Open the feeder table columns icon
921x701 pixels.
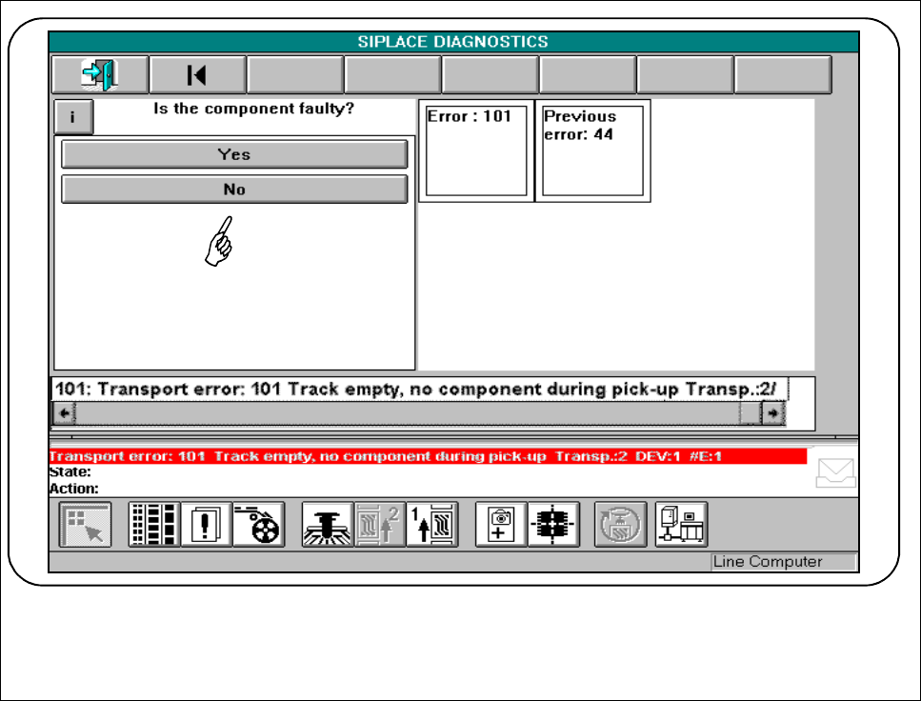(x=154, y=525)
